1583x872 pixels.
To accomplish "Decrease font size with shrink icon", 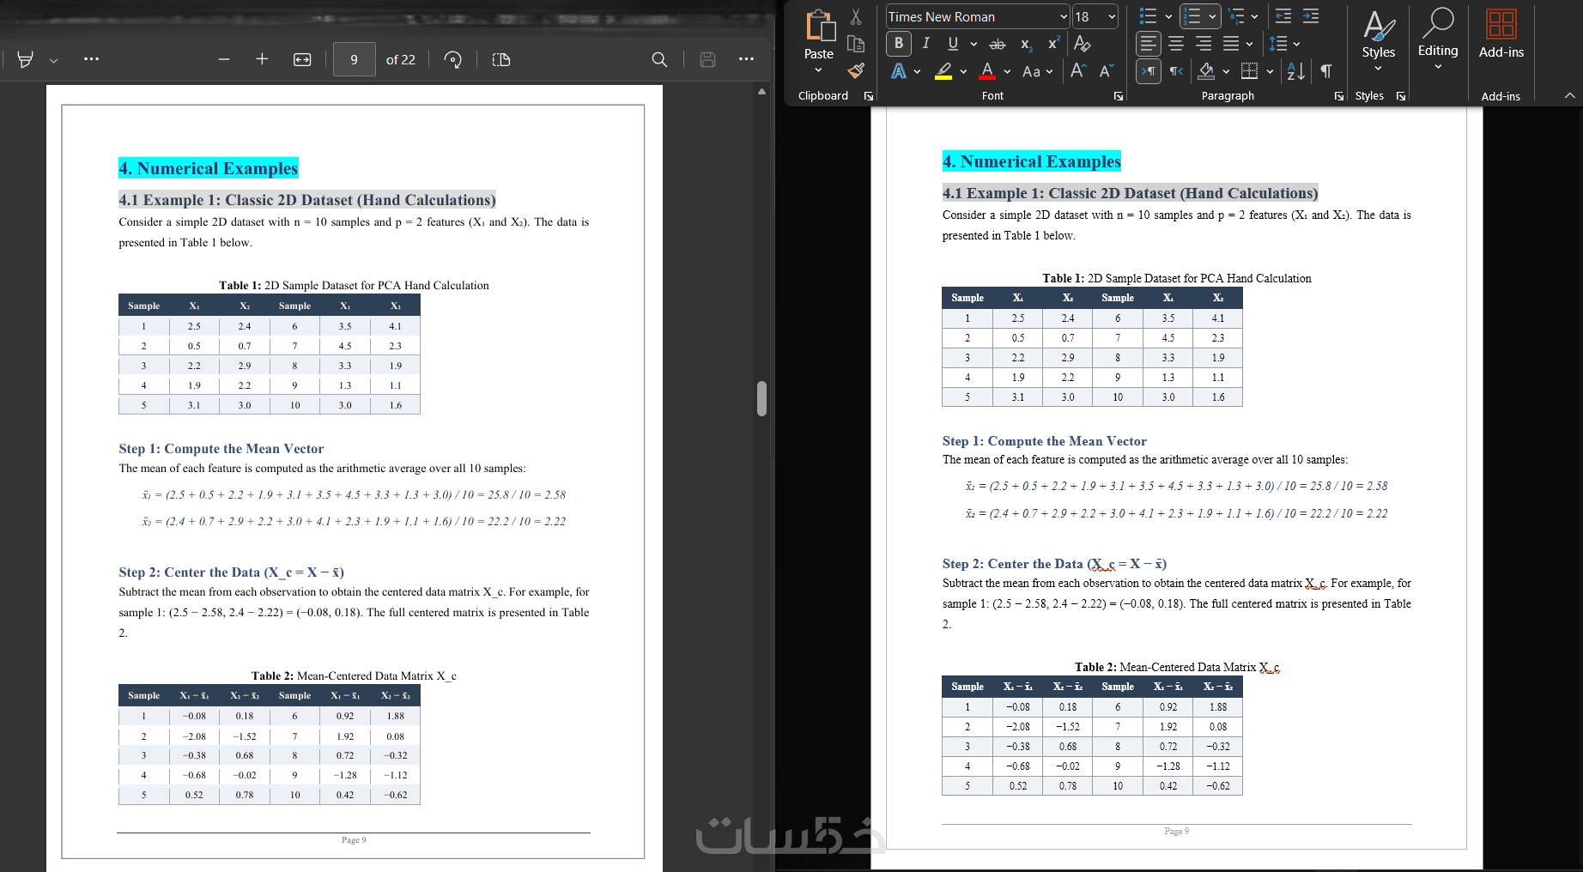I will (1107, 71).
